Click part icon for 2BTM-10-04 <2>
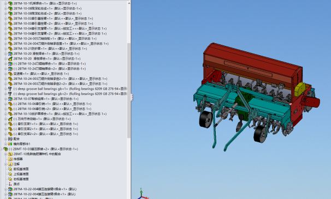The height and width of the screenshot is (199, 331). (x=10, y=33)
